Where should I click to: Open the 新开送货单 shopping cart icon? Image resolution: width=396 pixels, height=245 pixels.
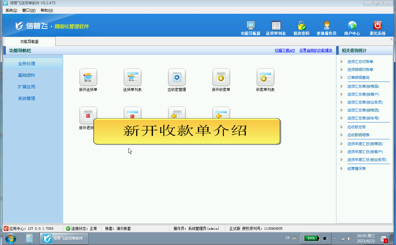coord(88,77)
